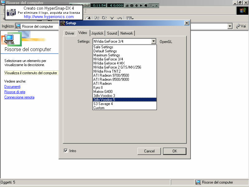Click the Risorse del computer title bar icon
This screenshot has height=187, width=249.
3,2
